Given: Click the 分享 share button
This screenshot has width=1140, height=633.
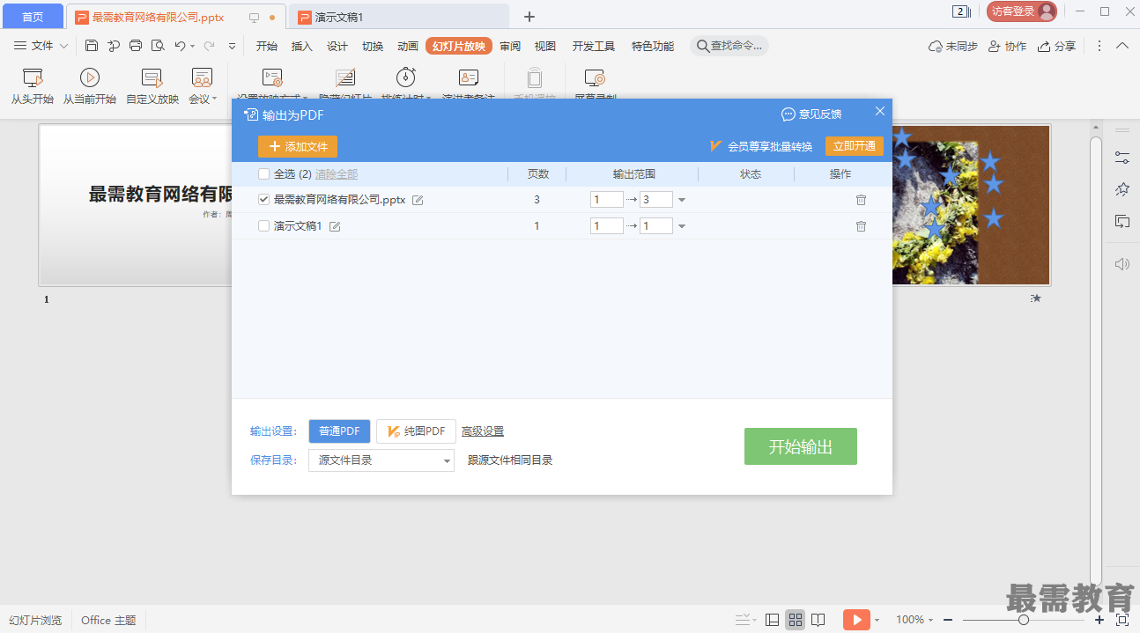Looking at the screenshot, I should tap(1056, 46).
